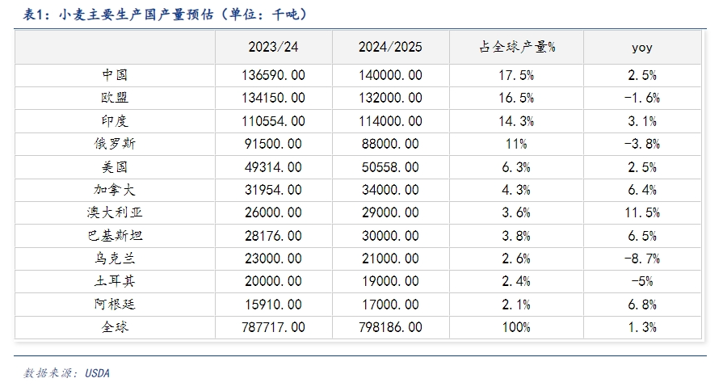
Task: Select the 2023/24 column header
Action: pos(273,47)
